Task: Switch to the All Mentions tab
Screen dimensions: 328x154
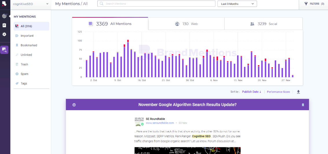Action: (110, 24)
